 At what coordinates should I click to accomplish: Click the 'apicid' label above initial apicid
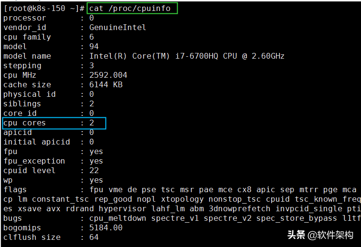pos(18,133)
